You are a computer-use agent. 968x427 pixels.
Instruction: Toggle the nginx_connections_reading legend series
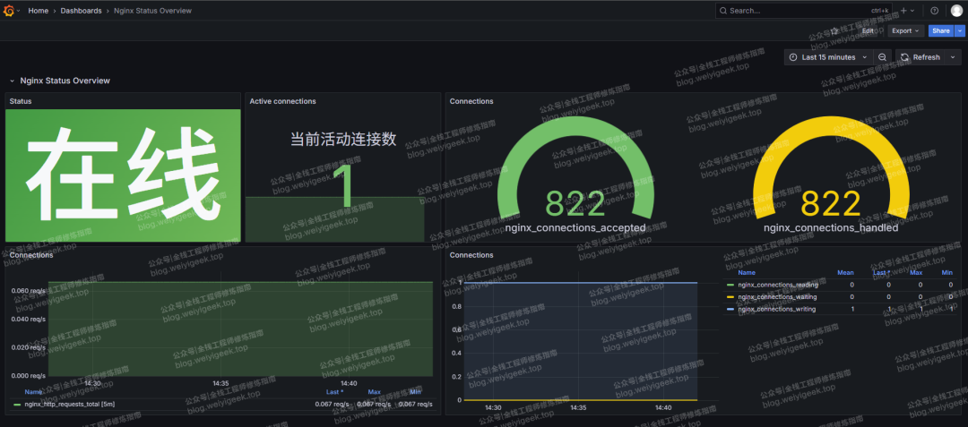(778, 285)
